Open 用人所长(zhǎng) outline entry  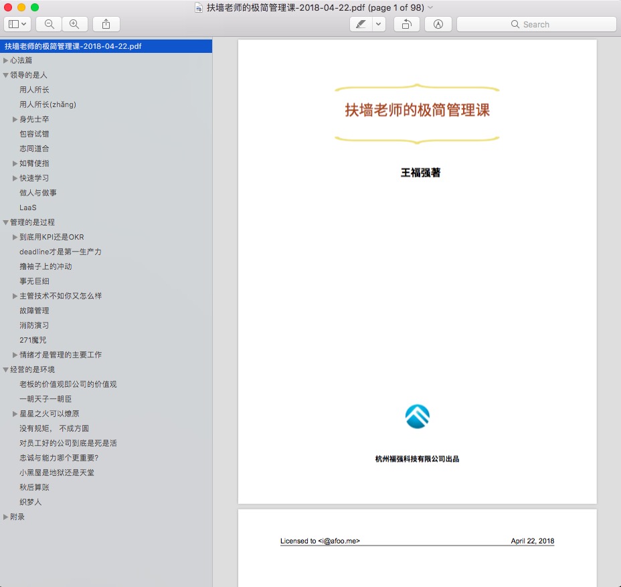coord(48,104)
